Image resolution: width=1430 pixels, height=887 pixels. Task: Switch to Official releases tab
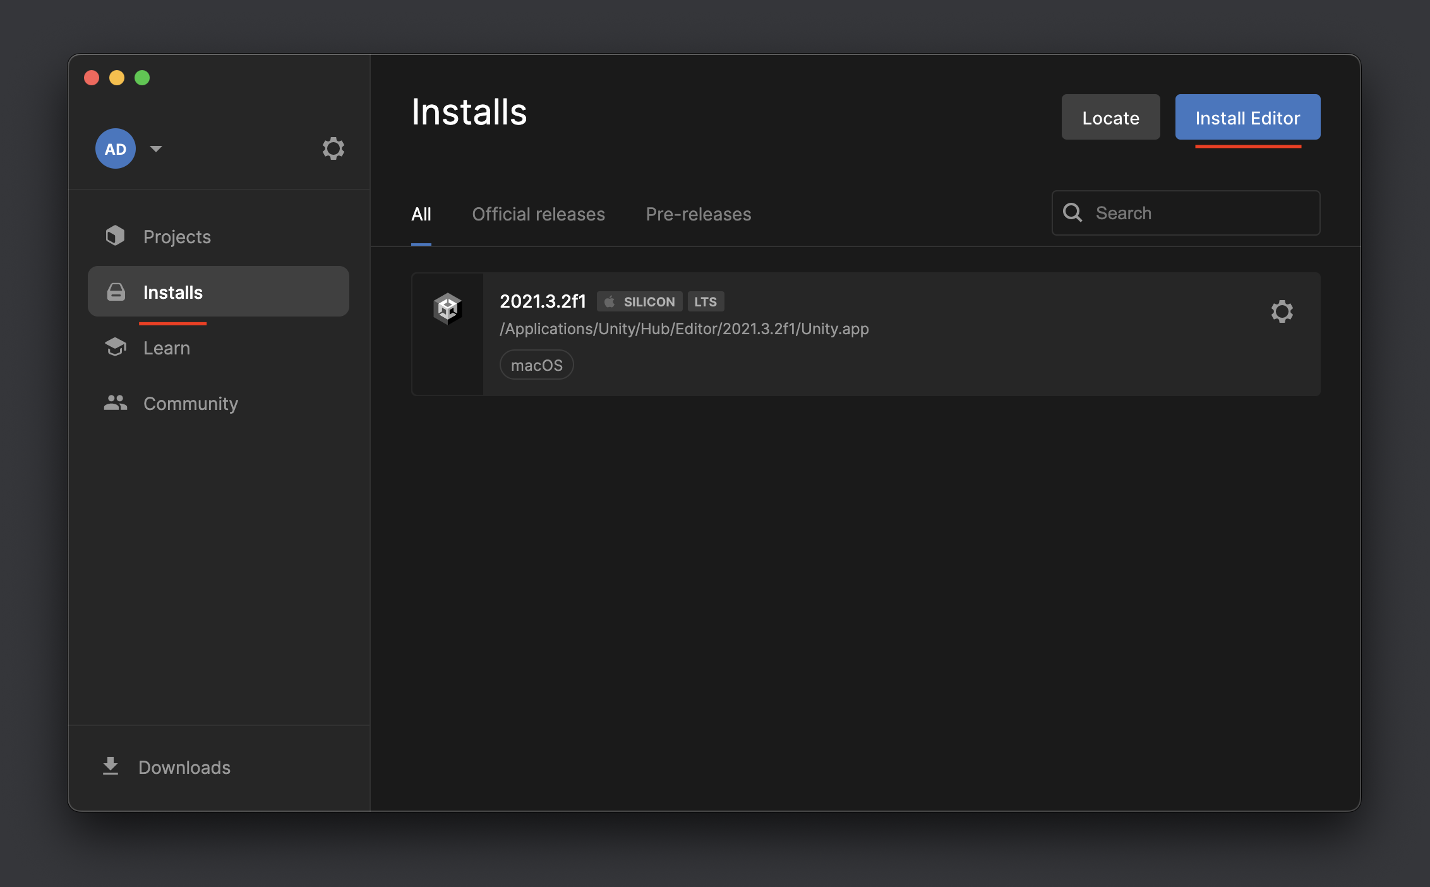point(538,214)
